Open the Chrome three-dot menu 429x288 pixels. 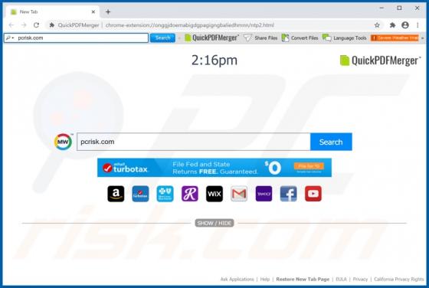(418, 25)
